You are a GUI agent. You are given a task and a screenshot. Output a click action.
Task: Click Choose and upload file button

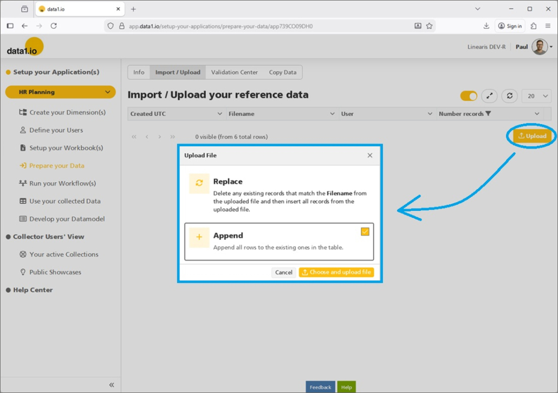(x=336, y=272)
